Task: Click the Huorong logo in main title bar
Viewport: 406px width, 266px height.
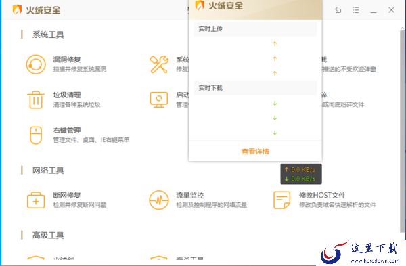Action: [x=17, y=10]
